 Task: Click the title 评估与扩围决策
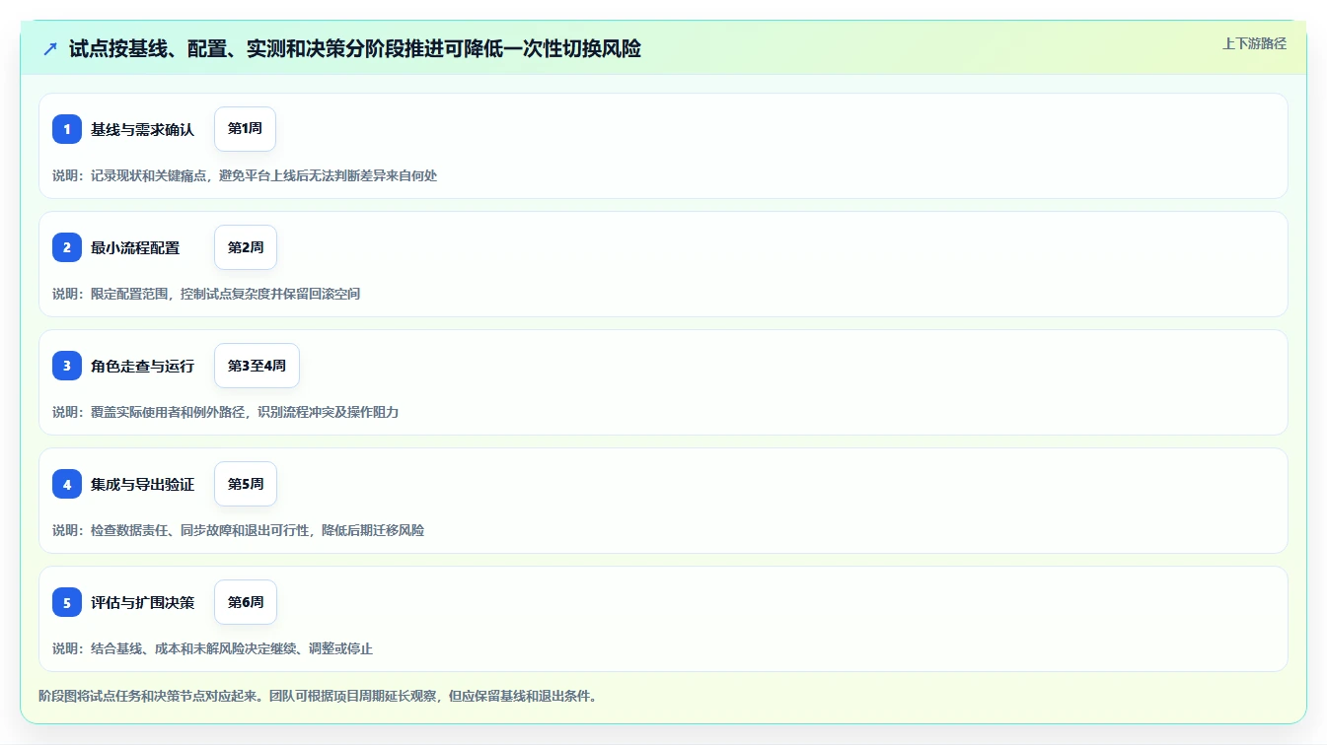coord(142,602)
